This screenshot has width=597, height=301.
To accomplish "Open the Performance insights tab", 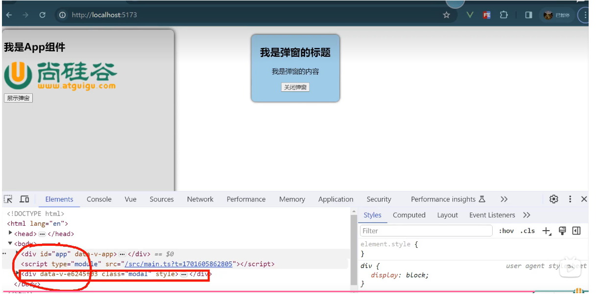I will pyautogui.click(x=448, y=199).
